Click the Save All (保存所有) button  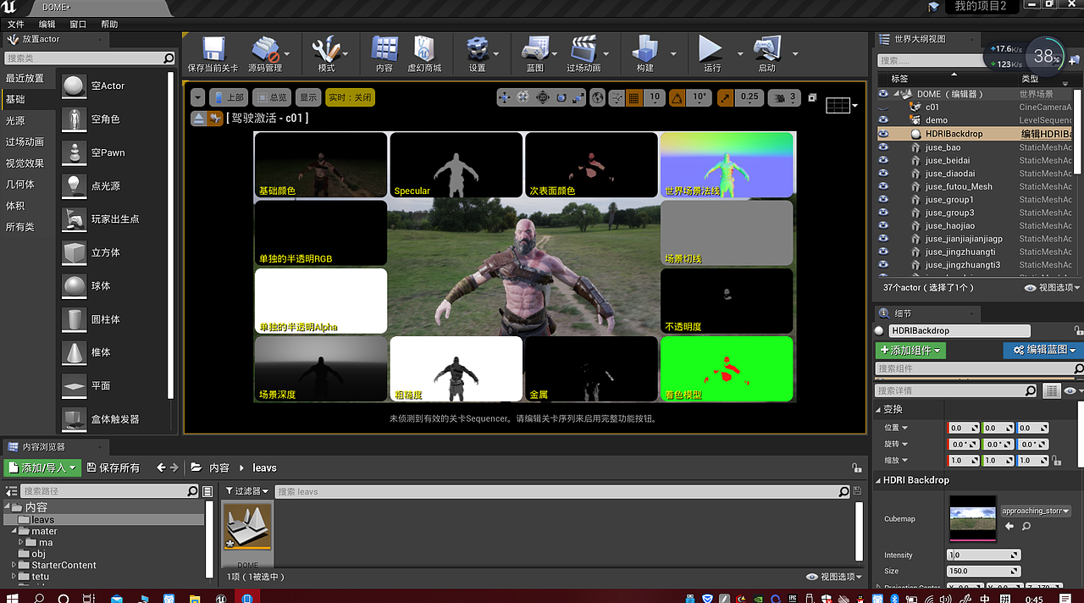tap(112, 467)
